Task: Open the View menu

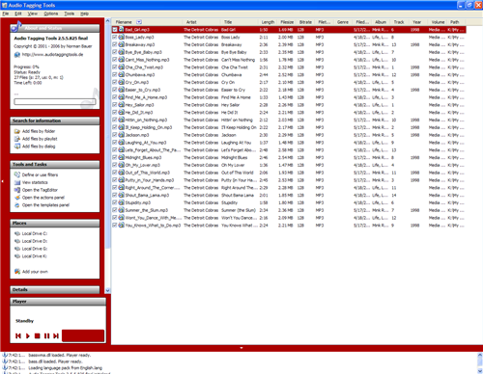Action: pos(32,13)
